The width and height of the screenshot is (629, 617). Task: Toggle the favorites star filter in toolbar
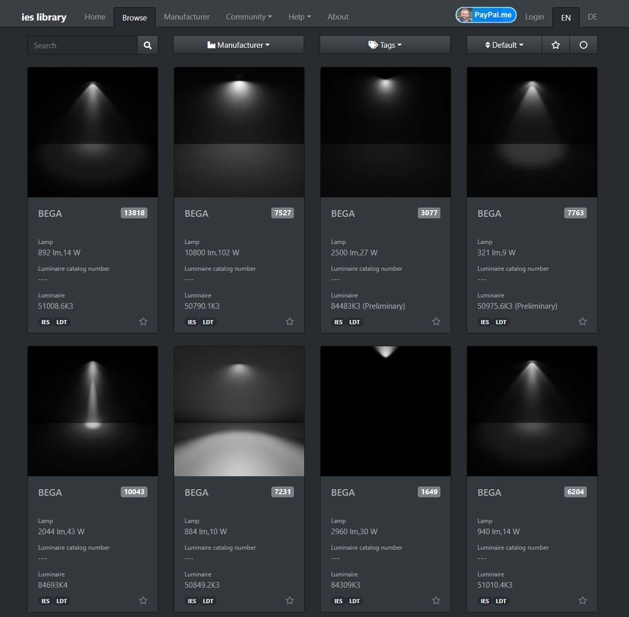(556, 45)
